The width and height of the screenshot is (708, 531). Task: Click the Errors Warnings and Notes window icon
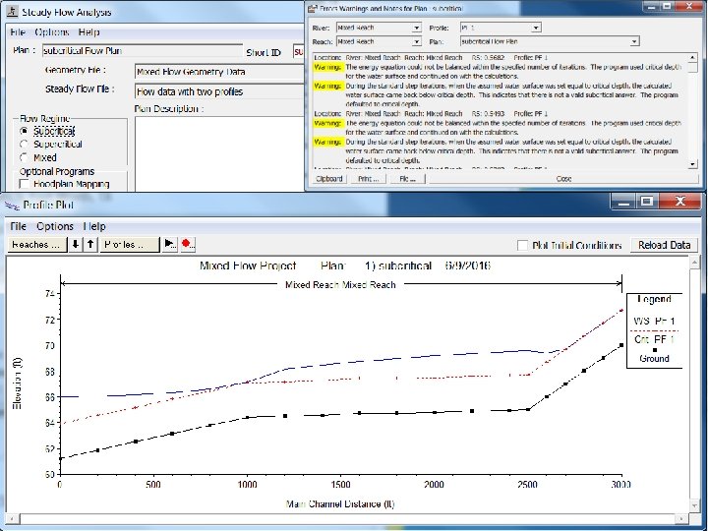312,8
